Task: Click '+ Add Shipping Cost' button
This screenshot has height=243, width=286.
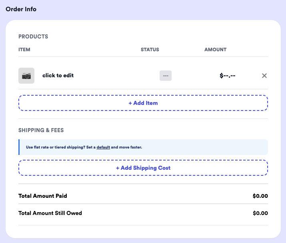Action: pyautogui.click(x=143, y=168)
